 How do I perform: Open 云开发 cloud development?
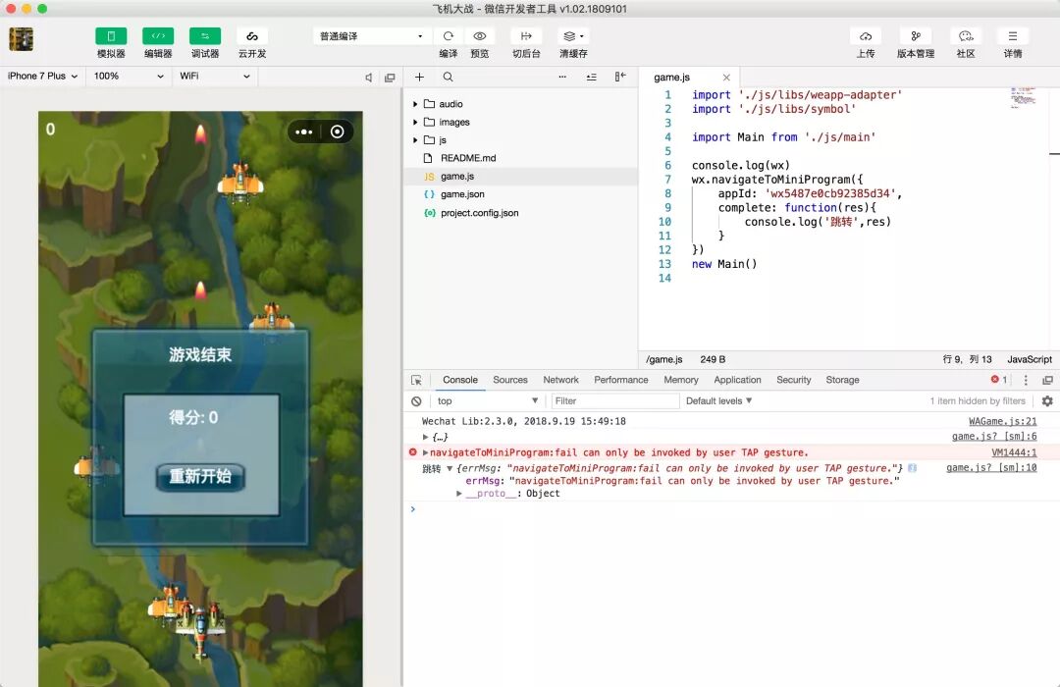coord(252,36)
